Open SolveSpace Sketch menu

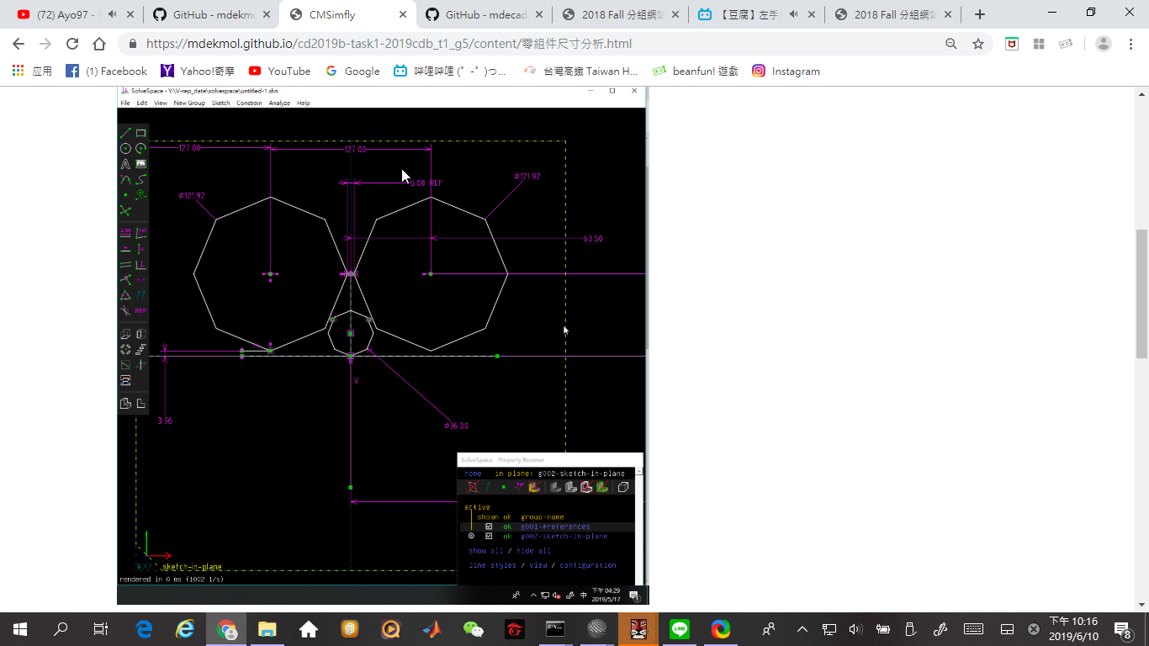pos(220,103)
